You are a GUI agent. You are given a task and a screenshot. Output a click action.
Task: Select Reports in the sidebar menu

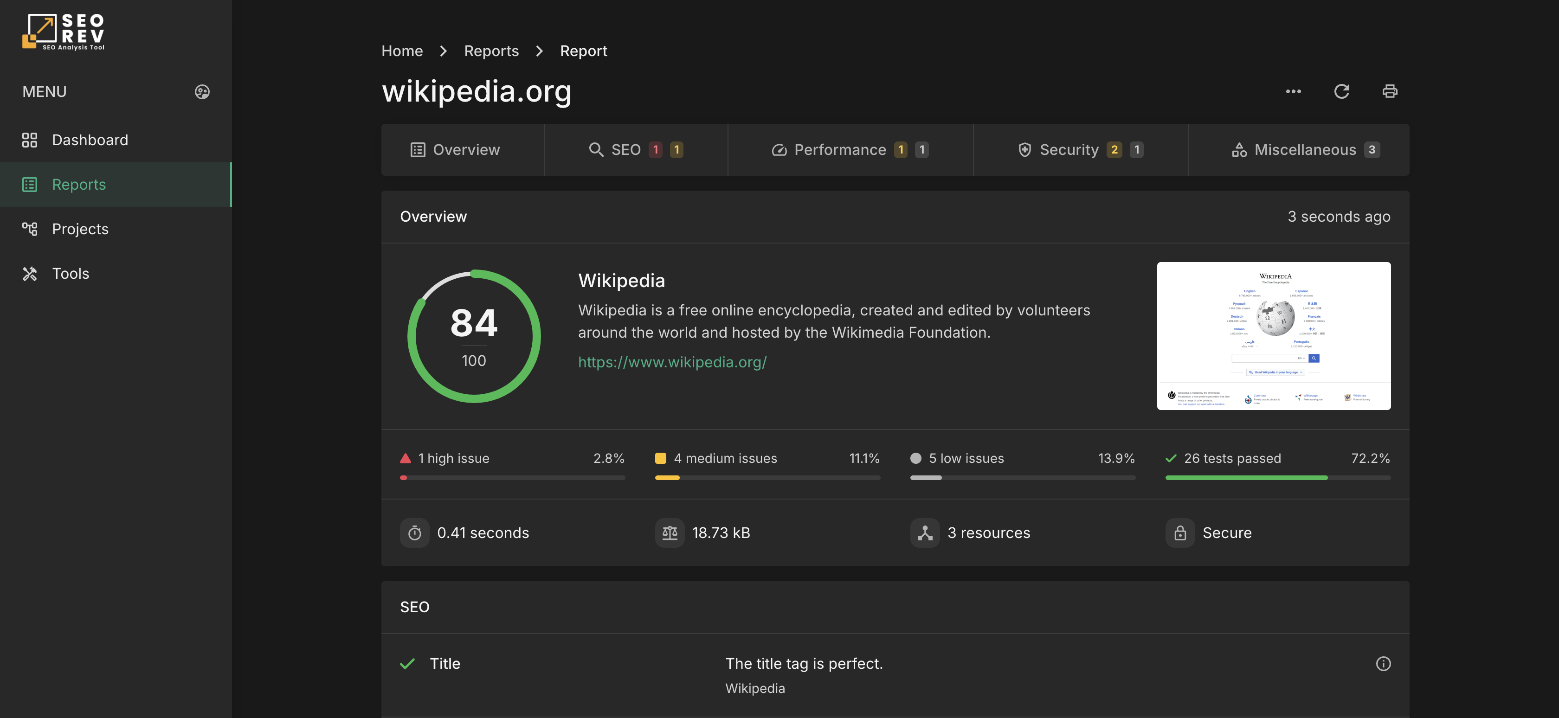(x=116, y=185)
